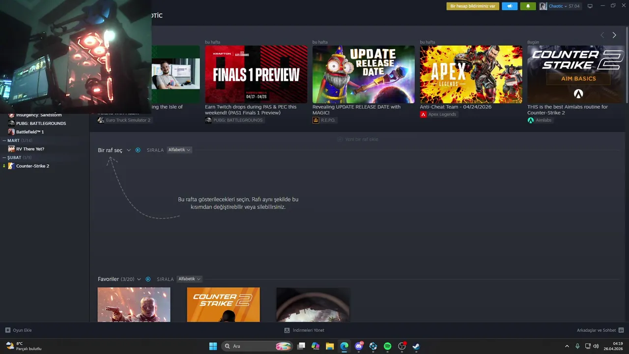Click the İndirmeleri Yönet download icon
This screenshot has width=629, height=354.
tap(287, 330)
